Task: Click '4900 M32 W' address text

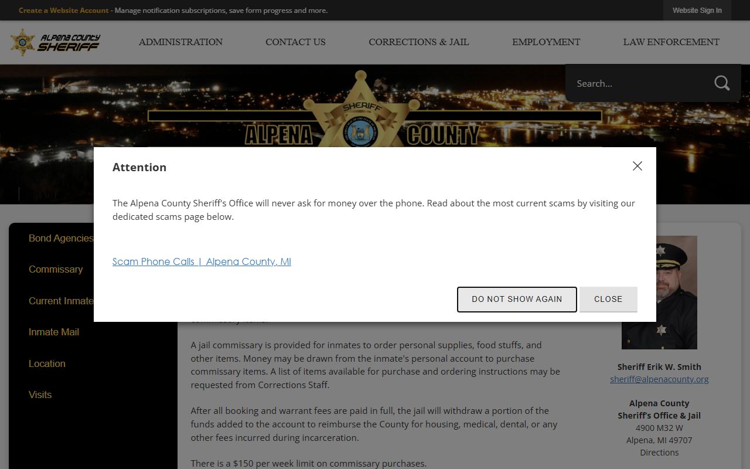Action: tap(659, 428)
